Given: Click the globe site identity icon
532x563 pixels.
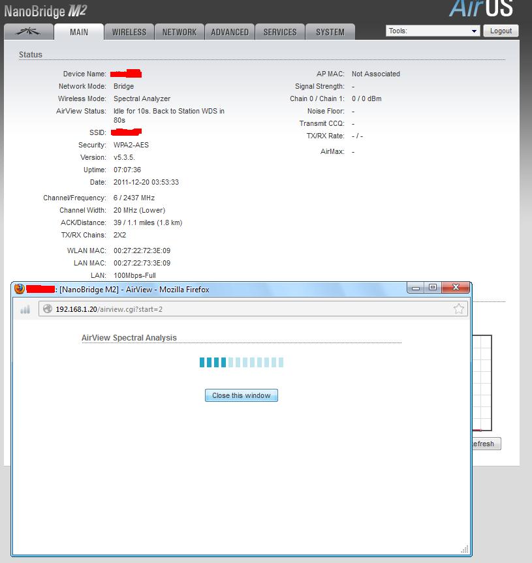Looking at the screenshot, I should click(x=48, y=309).
